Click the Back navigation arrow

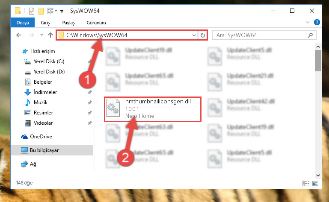click(19, 35)
